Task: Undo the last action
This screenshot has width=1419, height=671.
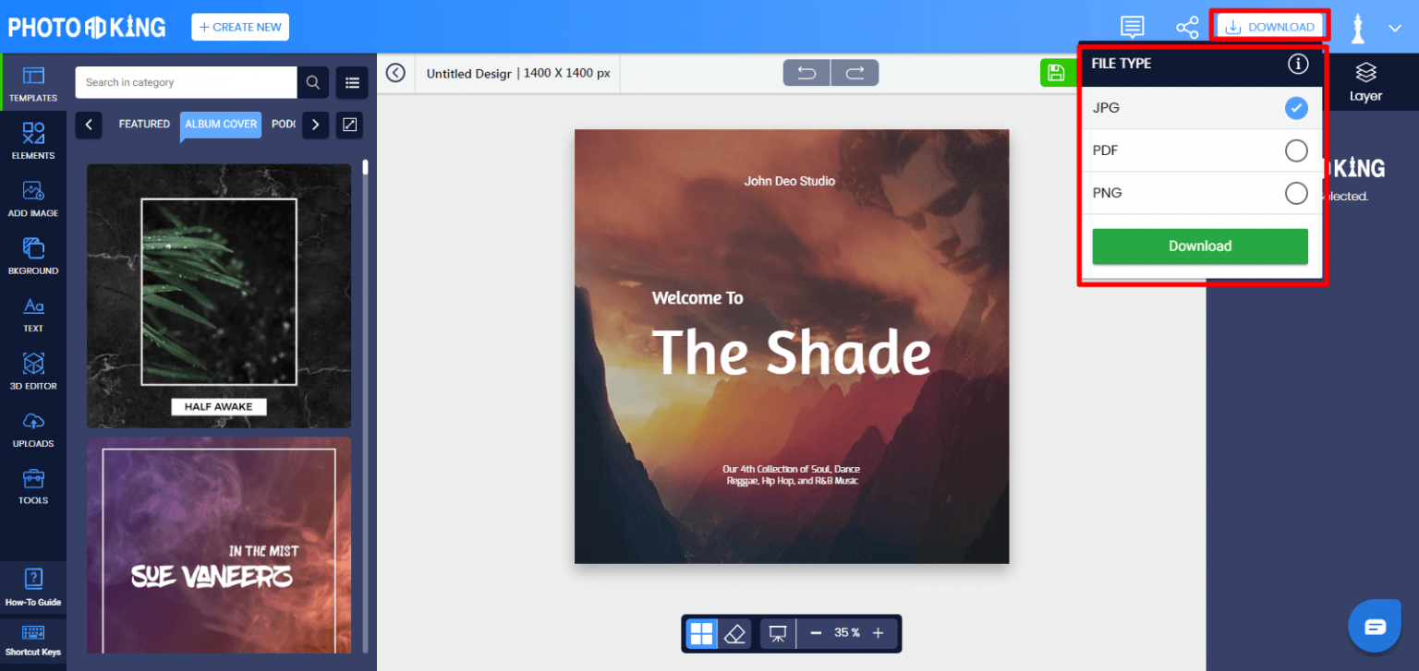Action: point(806,72)
